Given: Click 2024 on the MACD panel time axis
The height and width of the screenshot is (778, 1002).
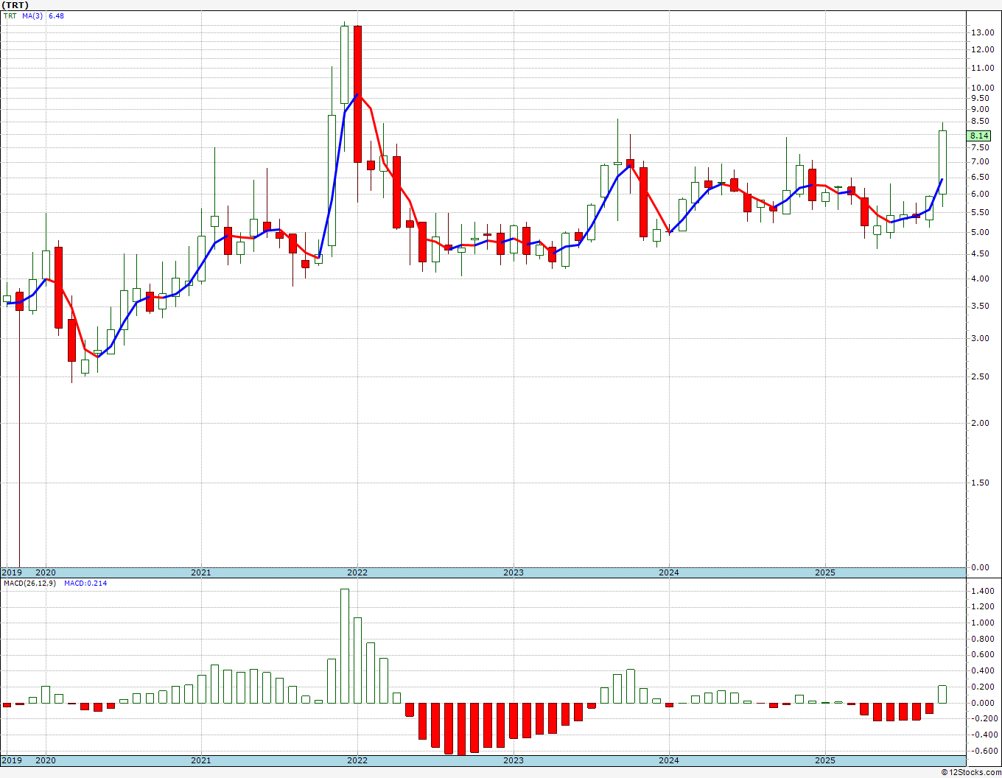Looking at the screenshot, I should click(x=669, y=760).
